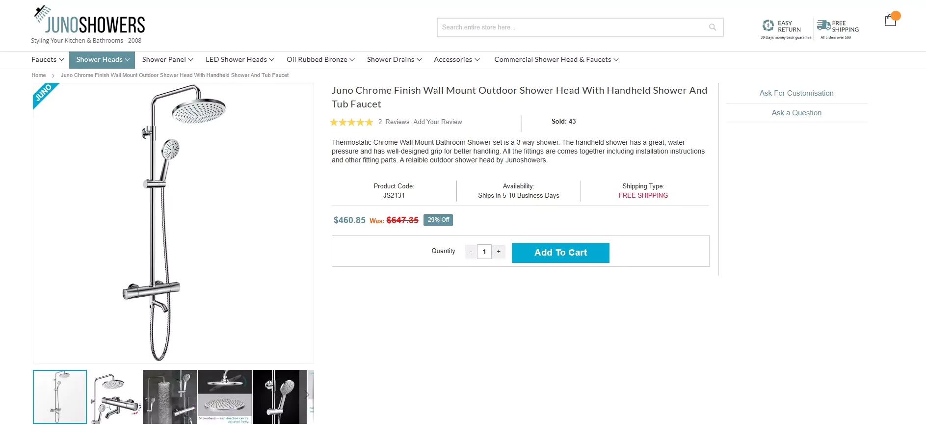Open the shopping cart icon

(891, 20)
